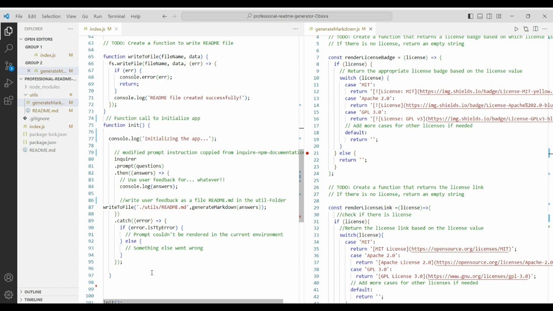Viewport: 553px width, 311px height.
Task: Open the Accounts menu icon
Action: pos(9,278)
